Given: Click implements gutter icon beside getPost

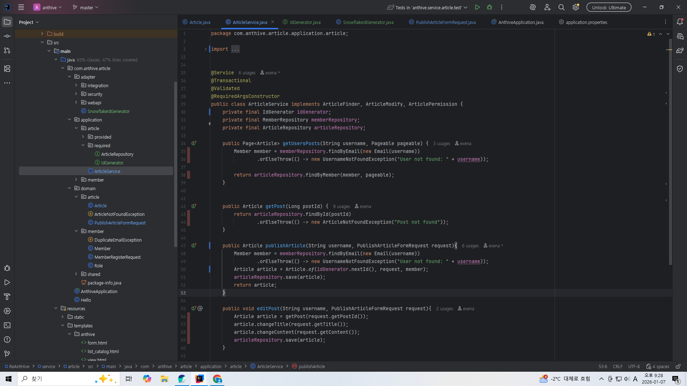Looking at the screenshot, I should [194, 206].
